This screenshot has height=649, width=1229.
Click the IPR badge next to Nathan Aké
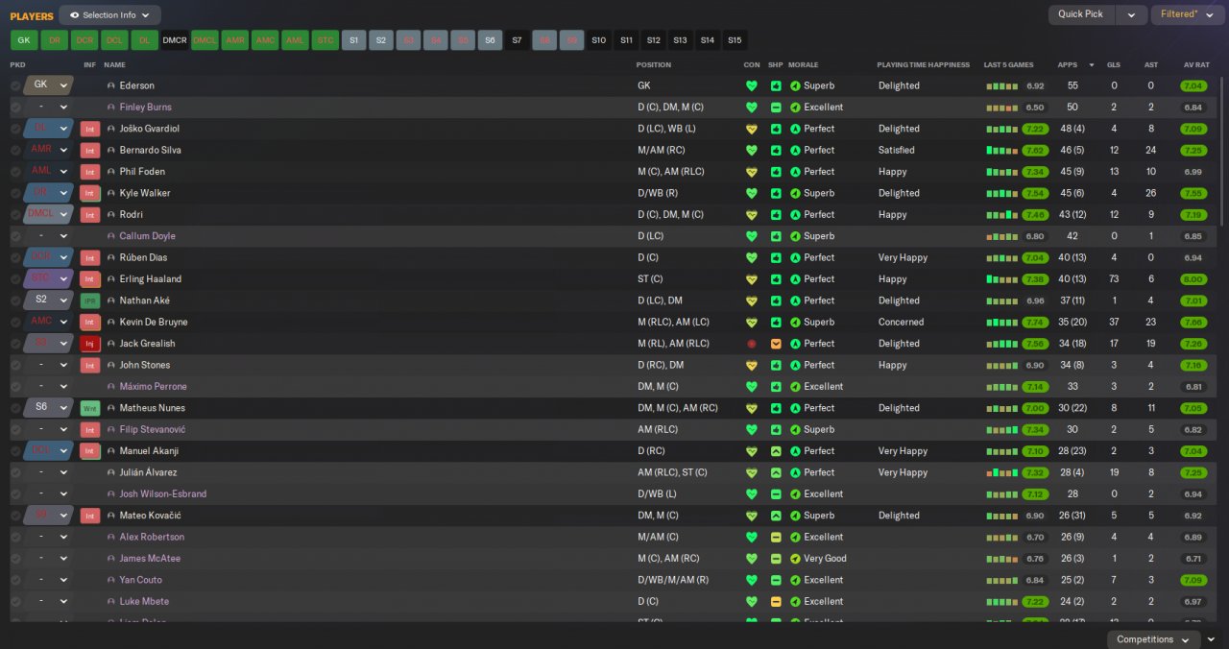90,300
